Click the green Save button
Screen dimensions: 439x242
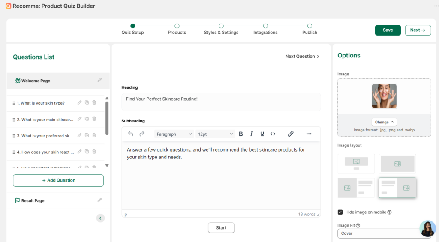pos(388,30)
